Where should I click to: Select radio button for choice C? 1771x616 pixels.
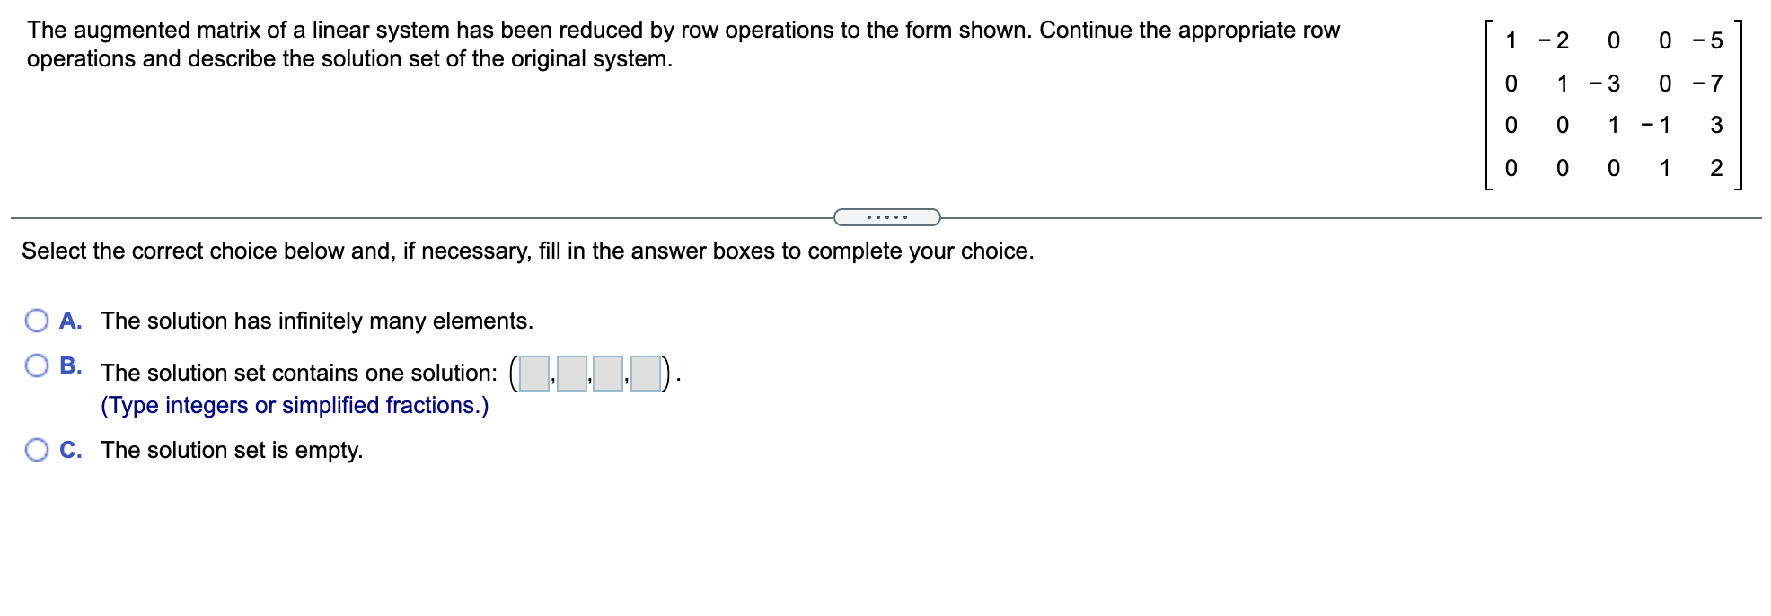(36, 450)
